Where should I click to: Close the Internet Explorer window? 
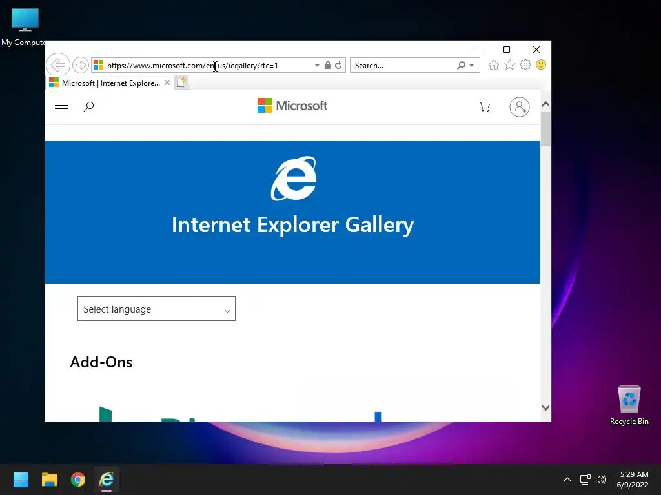coord(536,50)
